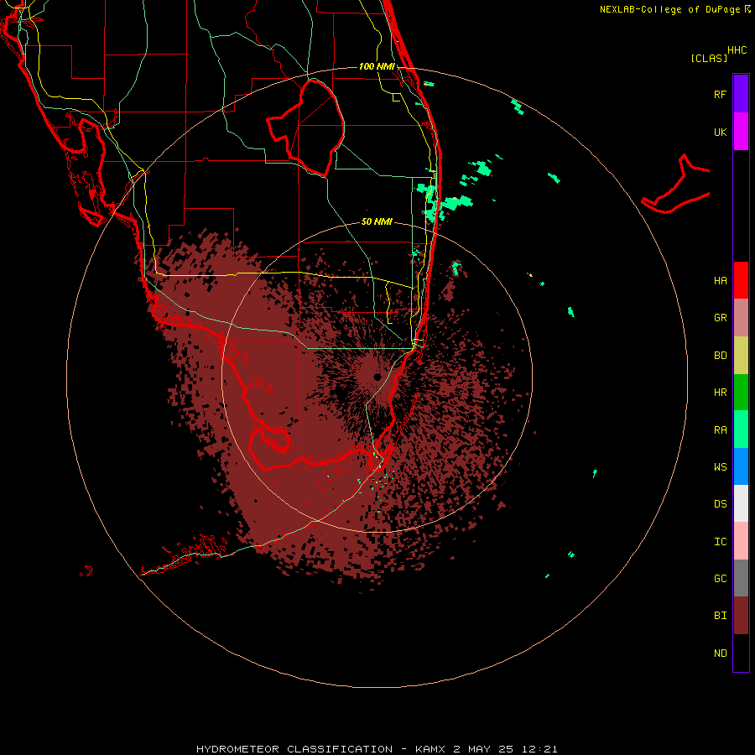The width and height of the screenshot is (755, 755).
Task: Click the 'BD' legend label
Action: coord(720,356)
